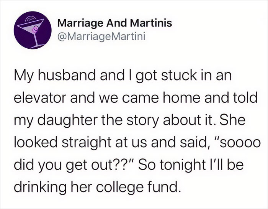Click the pink olive inside the martini glass
Screen dimensions: 268x209
pos(35,28)
